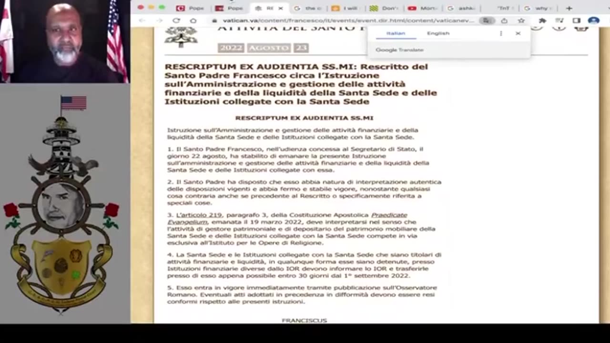Toggle the browser side panel icon

pyautogui.click(x=577, y=20)
